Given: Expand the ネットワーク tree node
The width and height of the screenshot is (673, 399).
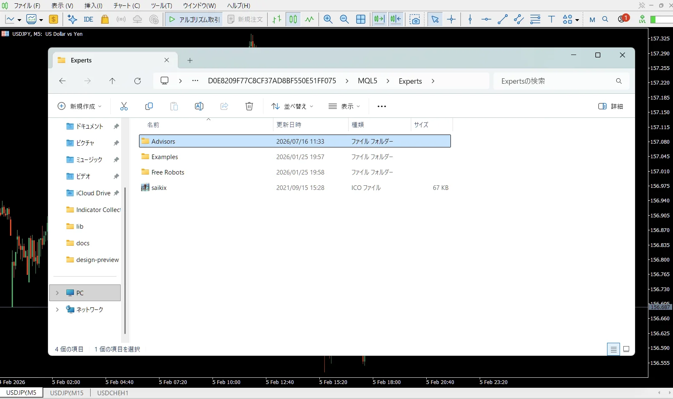Looking at the screenshot, I should pos(57,309).
